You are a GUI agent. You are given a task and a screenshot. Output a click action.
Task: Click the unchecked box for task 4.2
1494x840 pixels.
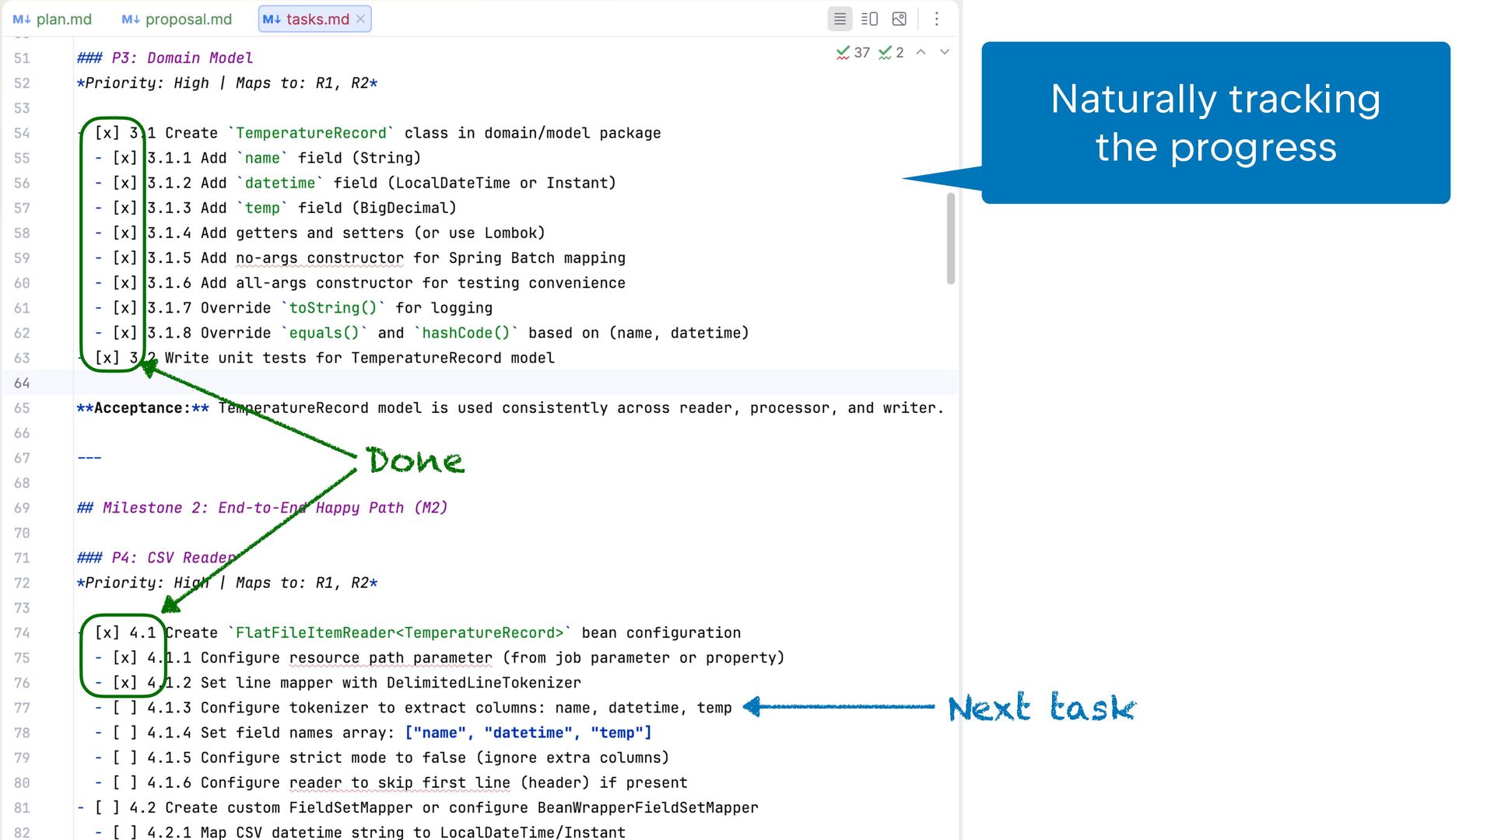coord(107,807)
